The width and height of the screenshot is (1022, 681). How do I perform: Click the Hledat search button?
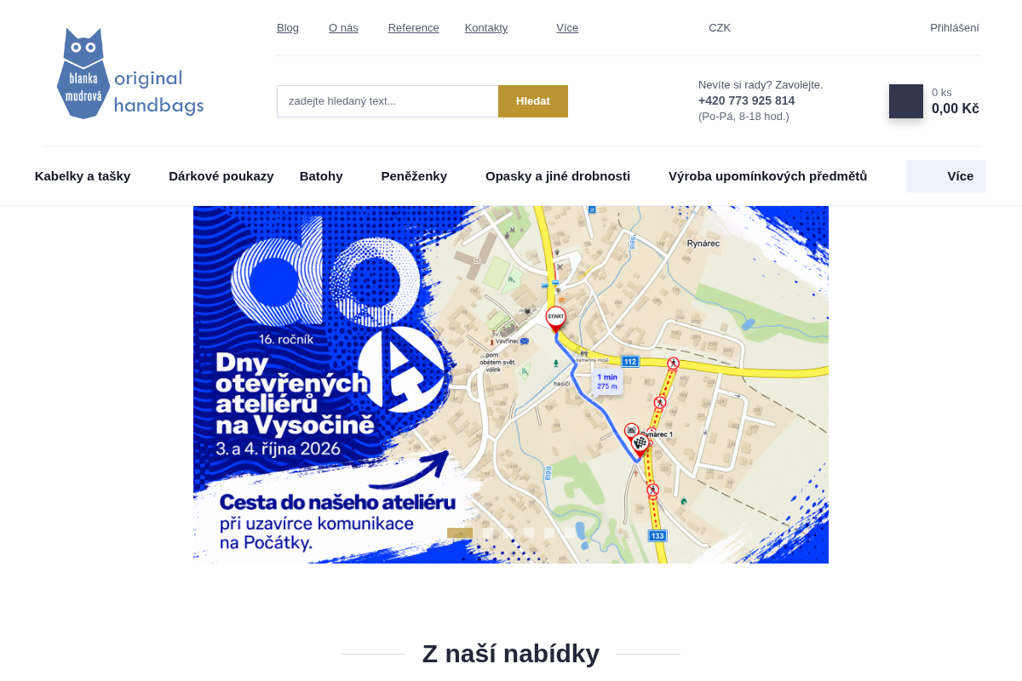[x=533, y=101]
